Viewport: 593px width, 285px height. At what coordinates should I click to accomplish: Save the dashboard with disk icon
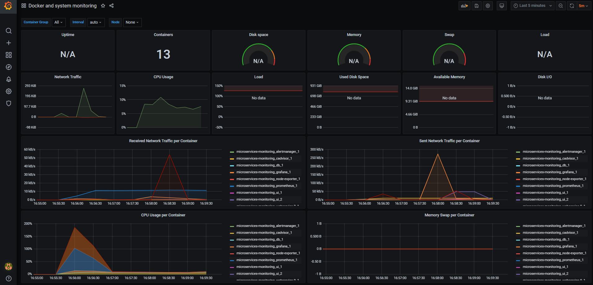[x=477, y=6]
